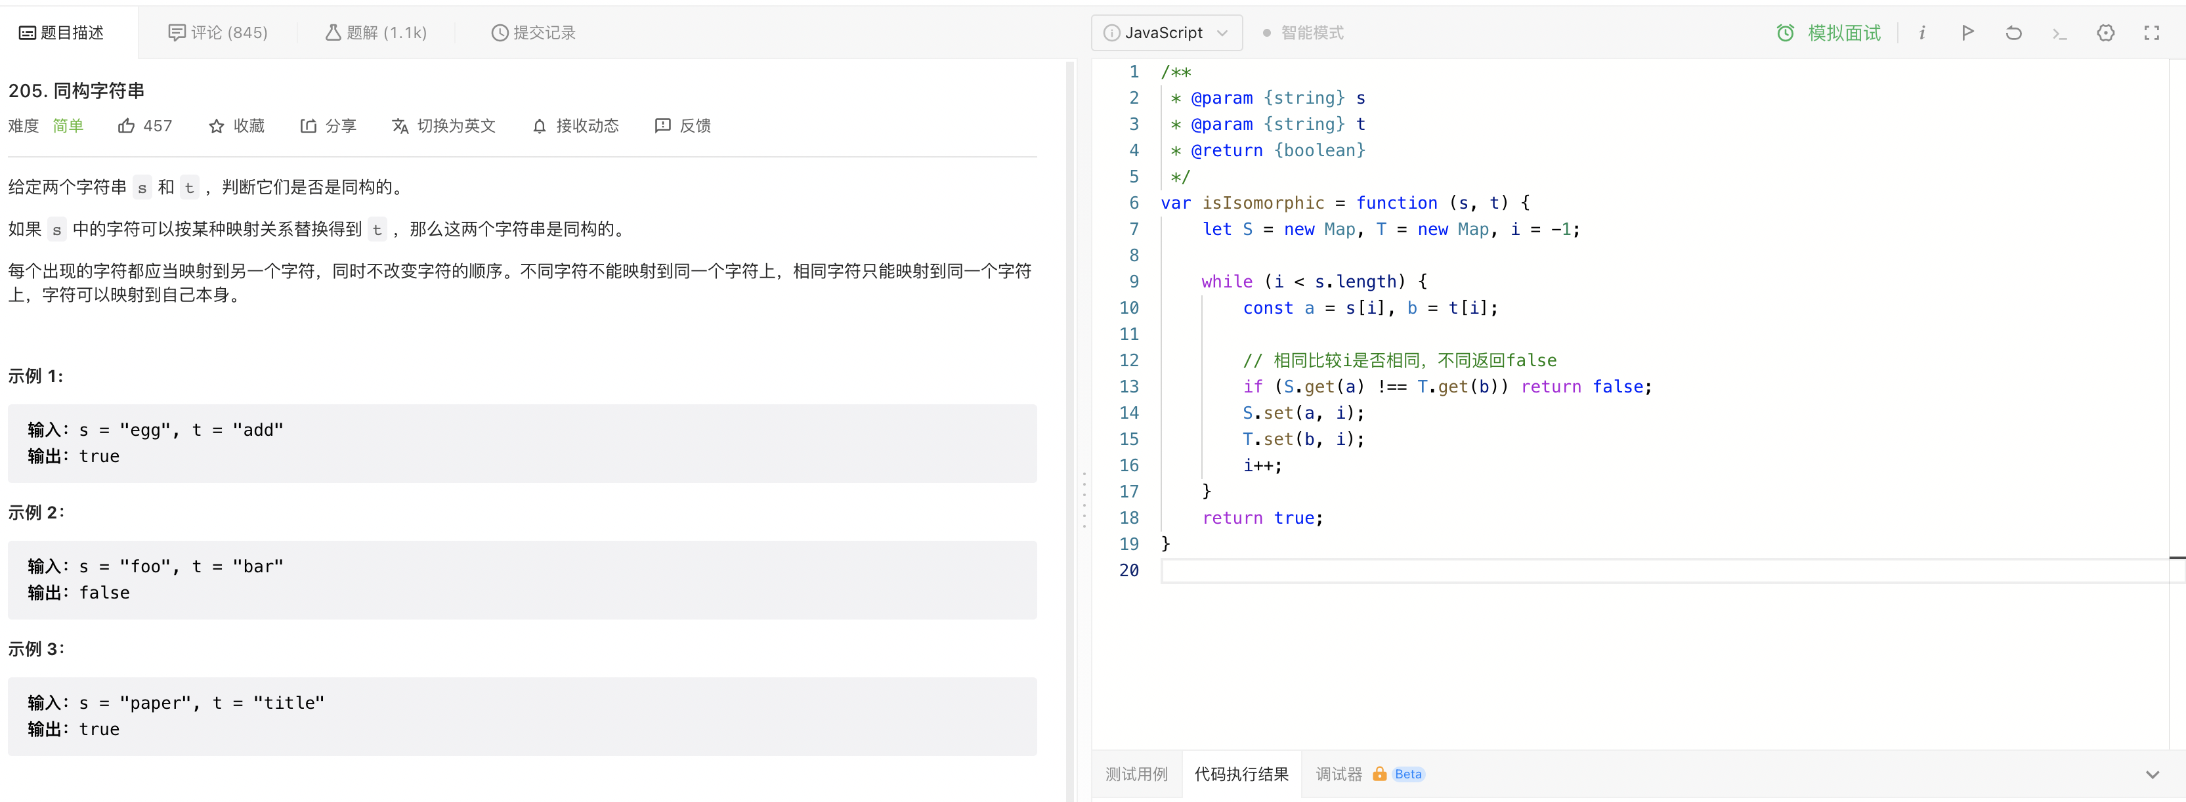
Task: Open the feedback (反馈) icon
Action: [663, 125]
